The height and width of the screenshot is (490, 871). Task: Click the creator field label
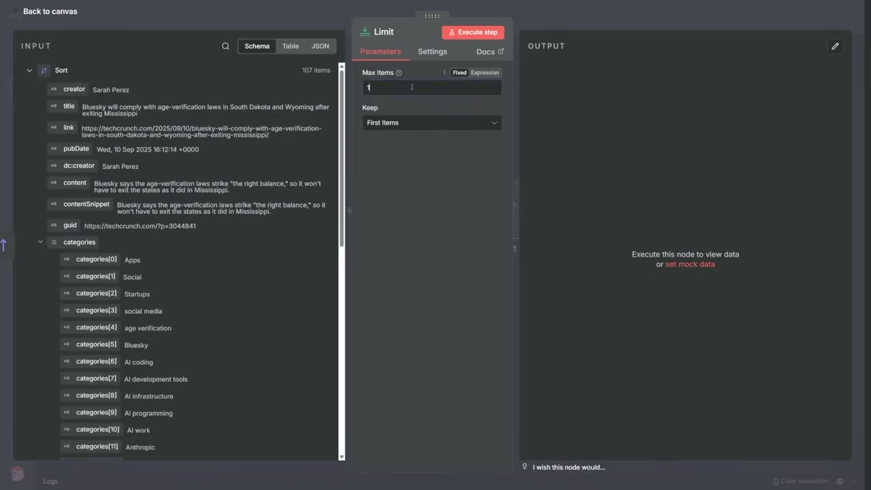[74, 89]
